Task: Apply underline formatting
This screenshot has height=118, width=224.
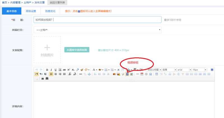Action: point(56,70)
